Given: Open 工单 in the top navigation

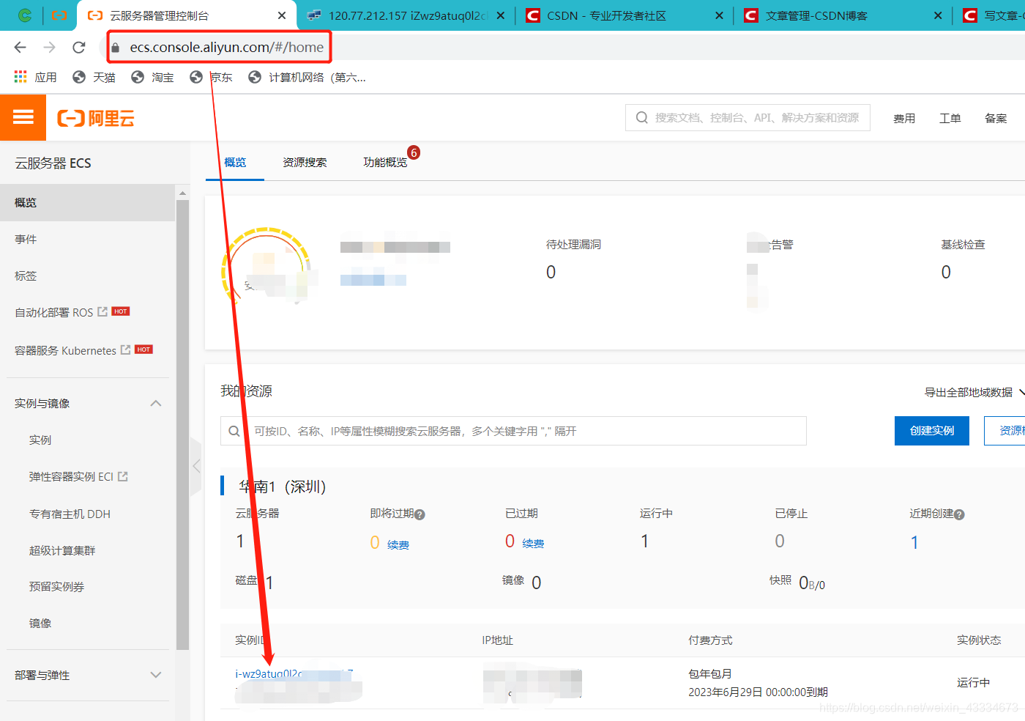Looking at the screenshot, I should (x=950, y=118).
